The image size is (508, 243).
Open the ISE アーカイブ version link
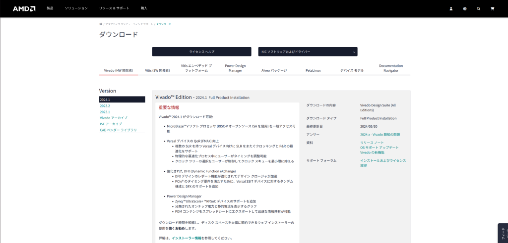coord(111,124)
